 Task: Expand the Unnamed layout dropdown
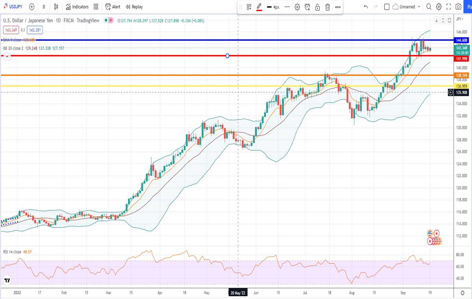(x=407, y=7)
